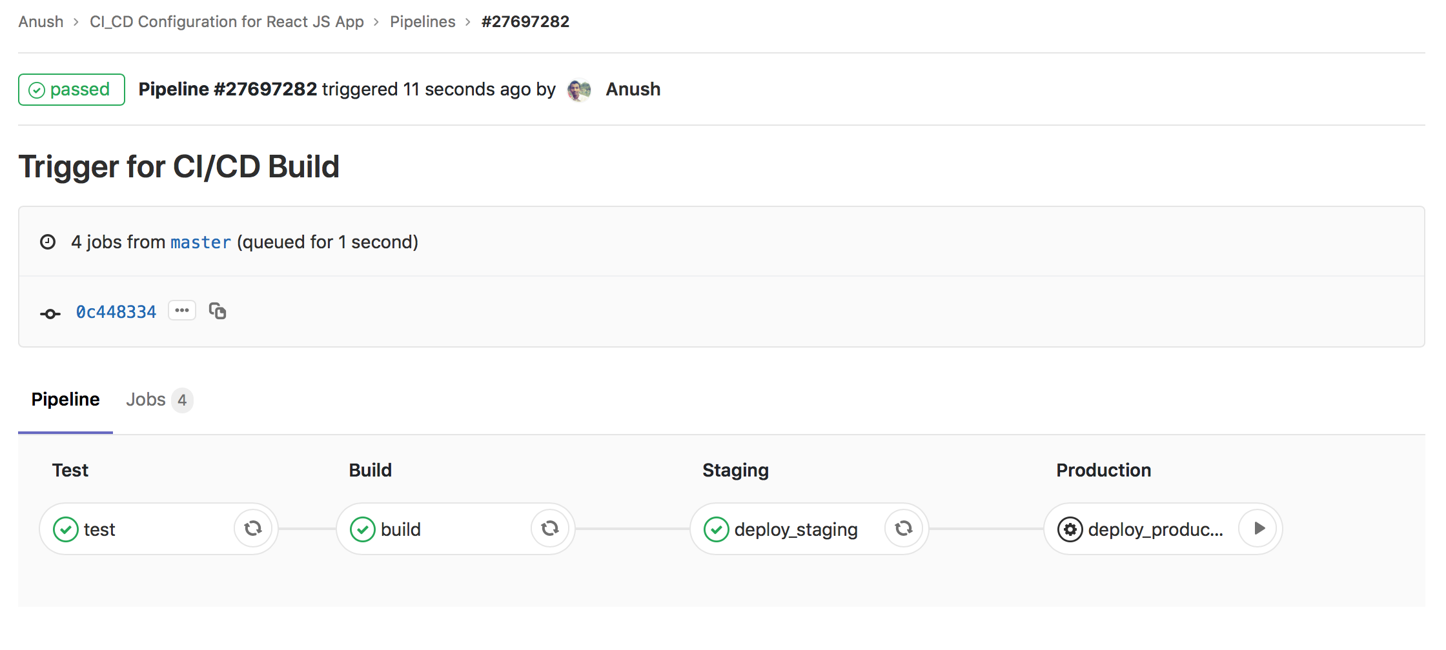Retry the build job
The width and height of the screenshot is (1446, 650).
point(550,529)
